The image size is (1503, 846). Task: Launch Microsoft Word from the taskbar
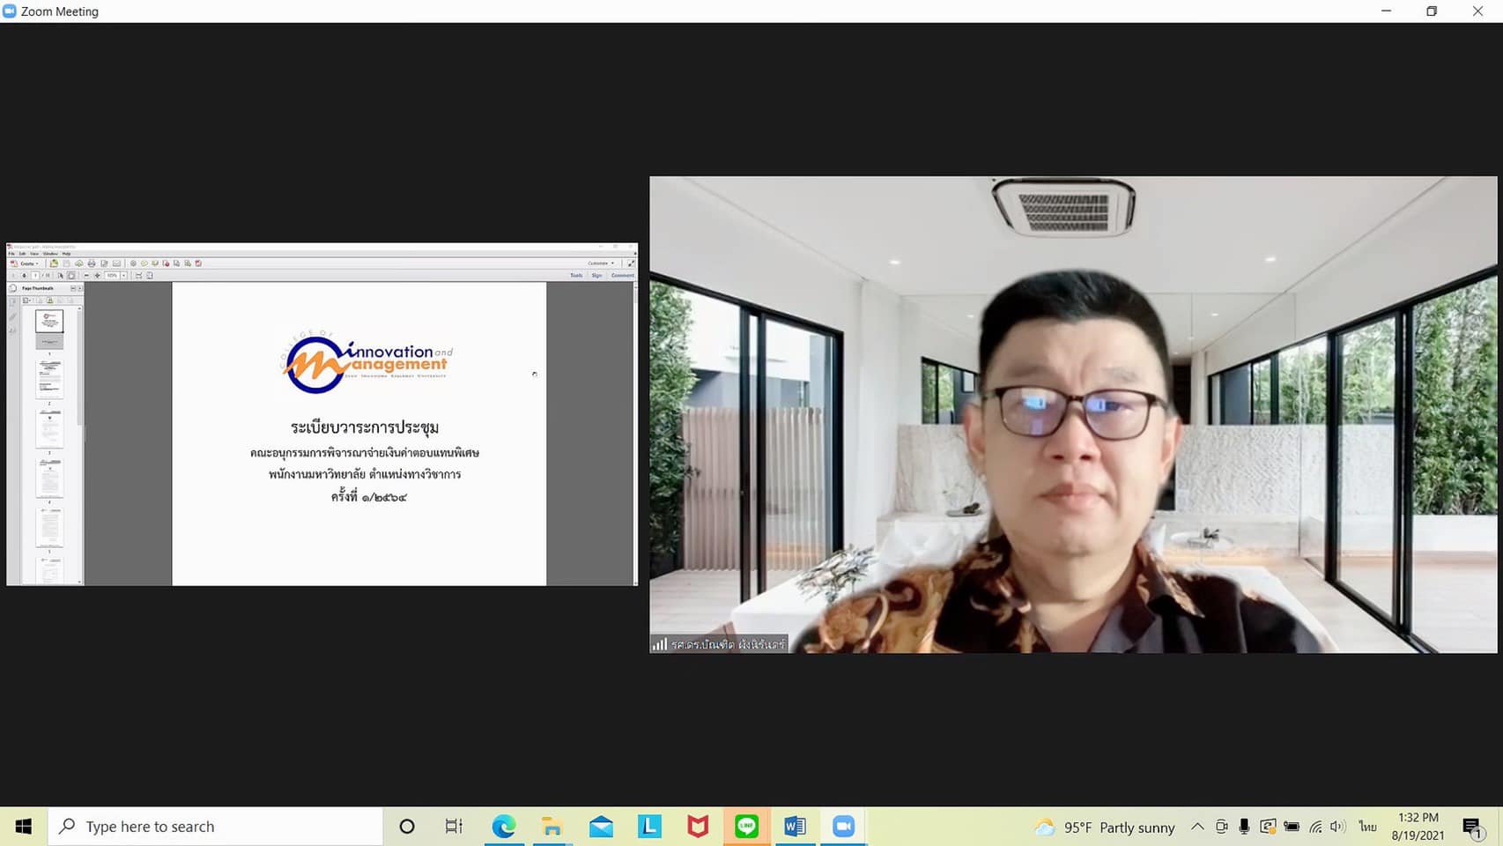click(x=795, y=827)
